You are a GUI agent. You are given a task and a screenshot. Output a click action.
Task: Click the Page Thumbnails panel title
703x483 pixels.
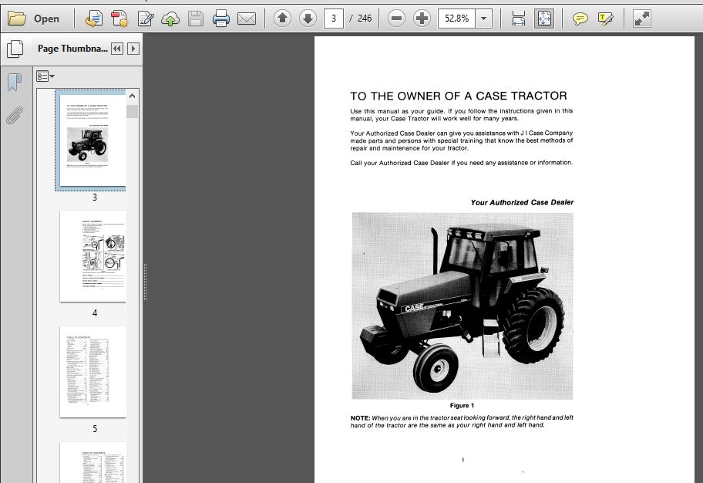(72, 49)
